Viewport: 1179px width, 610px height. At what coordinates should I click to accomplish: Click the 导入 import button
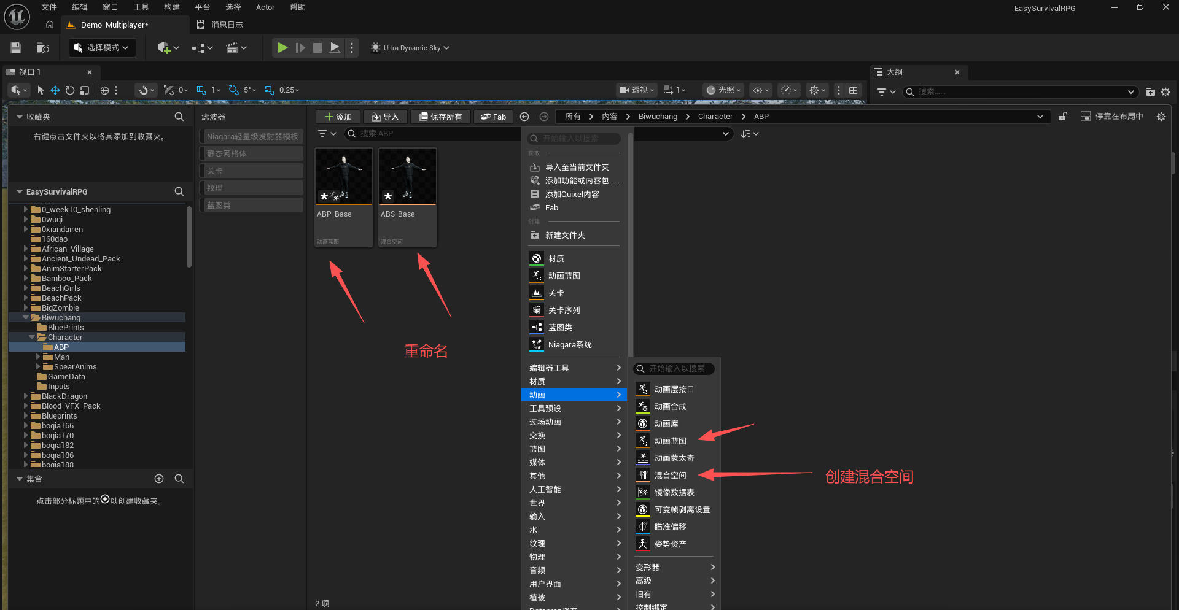point(385,117)
